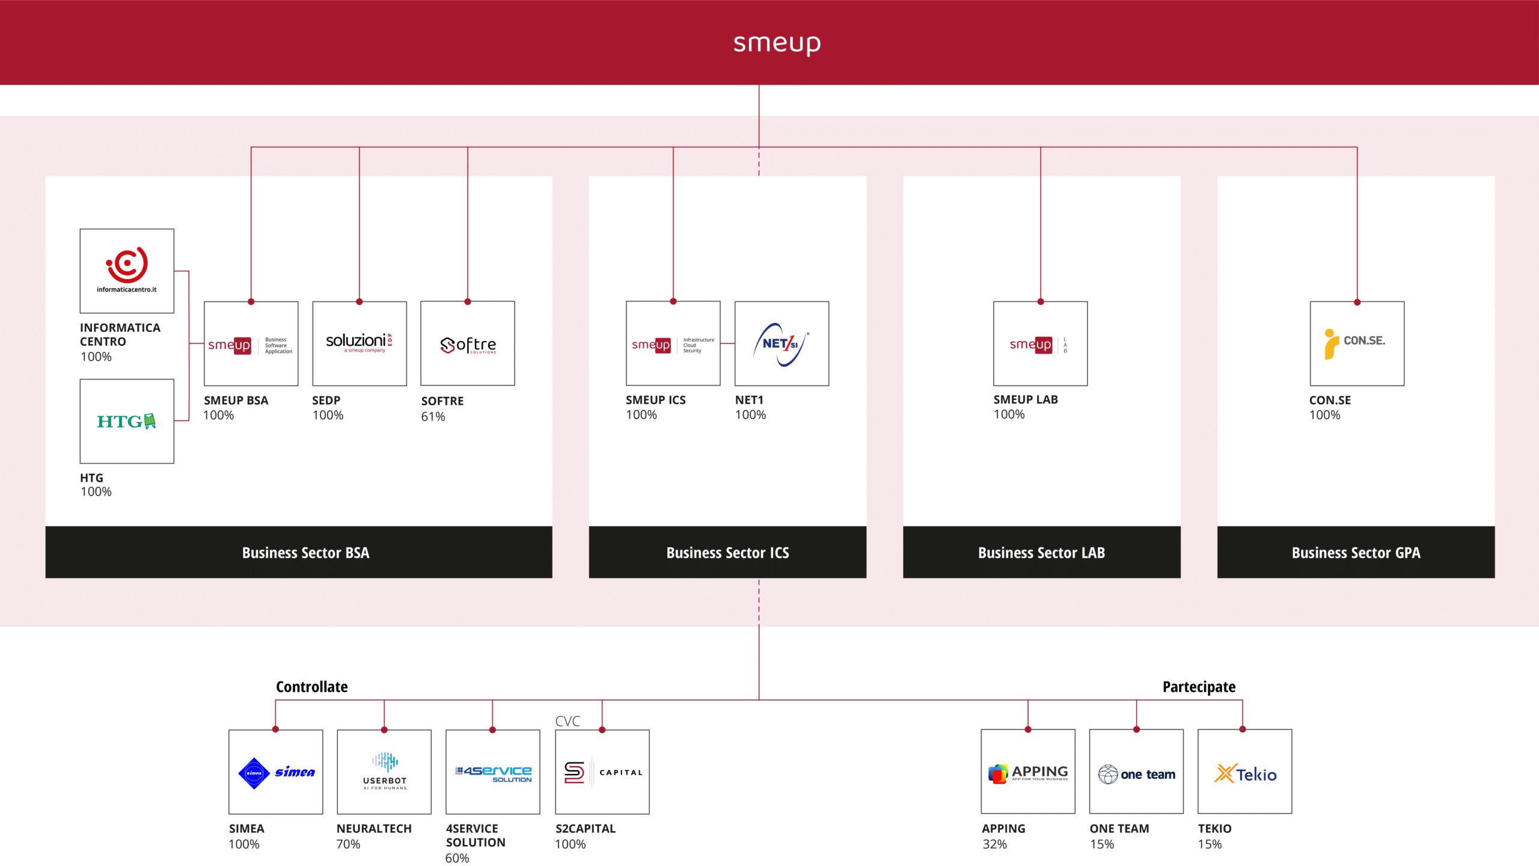The width and height of the screenshot is (1539, 866).
Task: Select the Business Sector ICS banner
Action: [727, 552]
